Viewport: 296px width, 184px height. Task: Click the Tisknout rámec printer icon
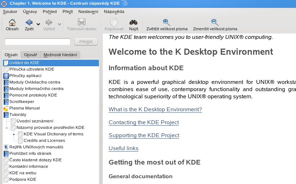82,22
